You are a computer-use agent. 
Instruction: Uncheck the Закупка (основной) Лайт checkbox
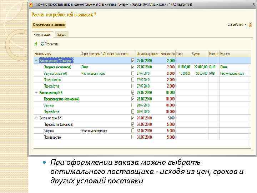click(x=133, y=67)
